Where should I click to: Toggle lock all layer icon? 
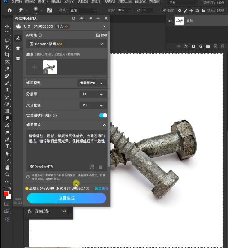(203, 11)
